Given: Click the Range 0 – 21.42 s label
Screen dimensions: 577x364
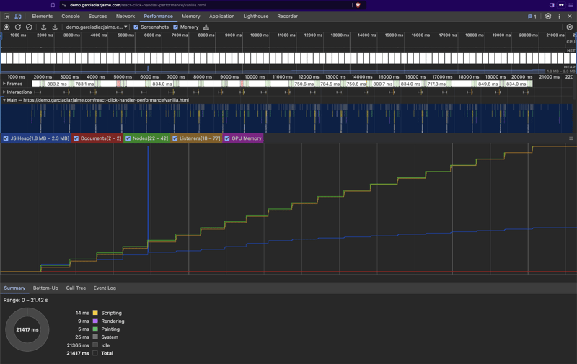Looking at the screenshot, I should click(x=26, y=300).
